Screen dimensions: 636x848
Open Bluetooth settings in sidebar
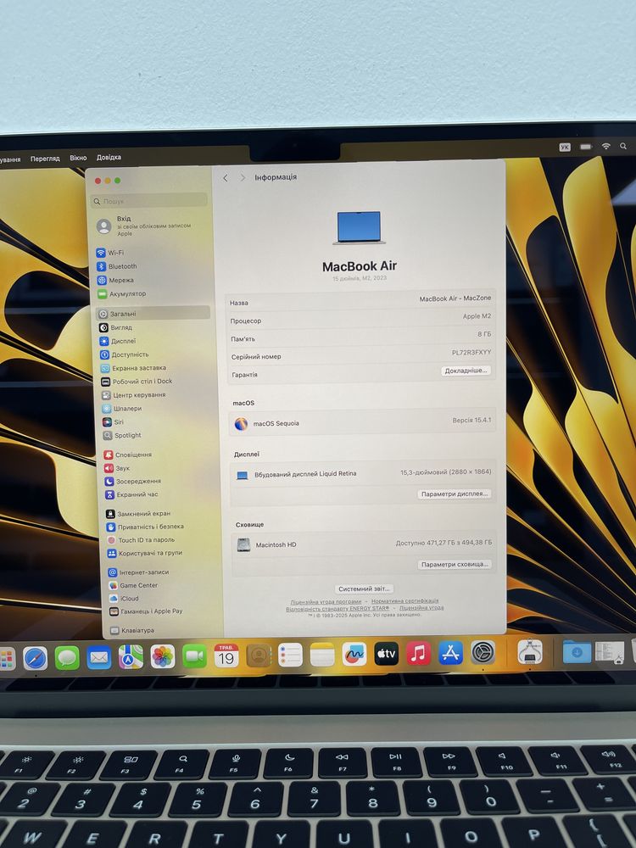(x=117, y=266)
